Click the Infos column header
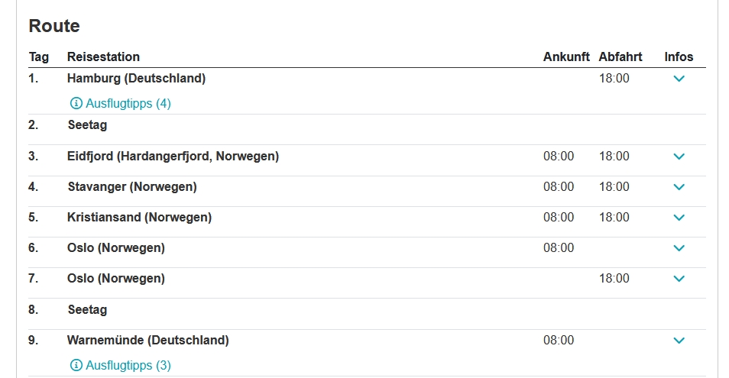The image size is (729, 378). (679, 57)
